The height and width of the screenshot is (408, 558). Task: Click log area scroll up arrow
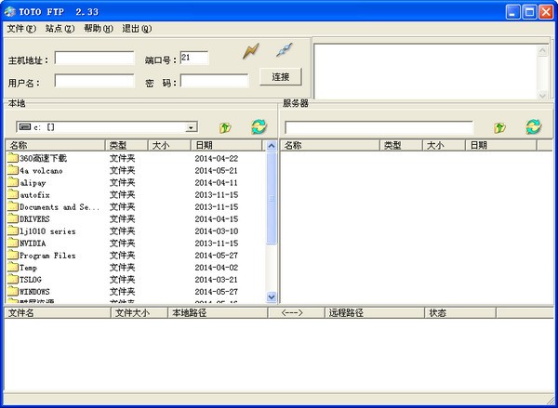[543, 50]
